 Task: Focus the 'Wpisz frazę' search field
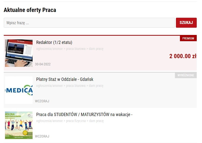89,23
